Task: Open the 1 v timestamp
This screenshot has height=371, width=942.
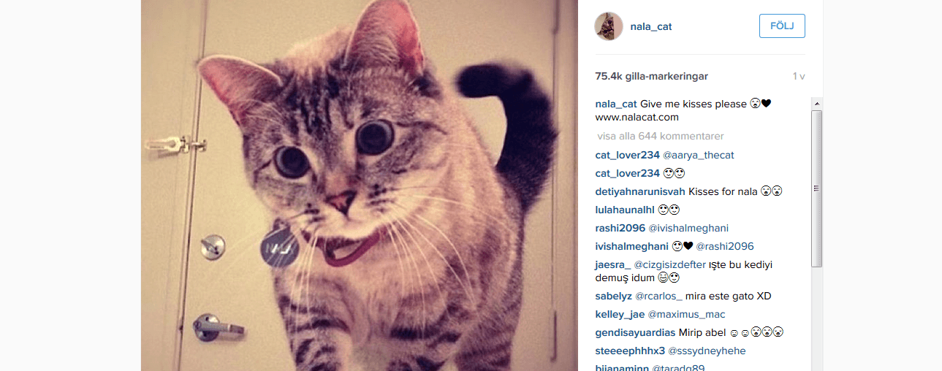Action: 799,76
